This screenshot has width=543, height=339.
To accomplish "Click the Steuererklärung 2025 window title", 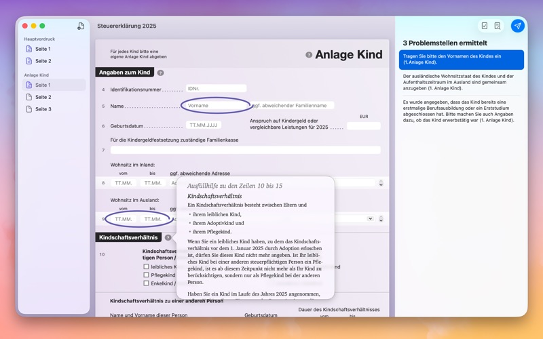I will pos(127,26).
